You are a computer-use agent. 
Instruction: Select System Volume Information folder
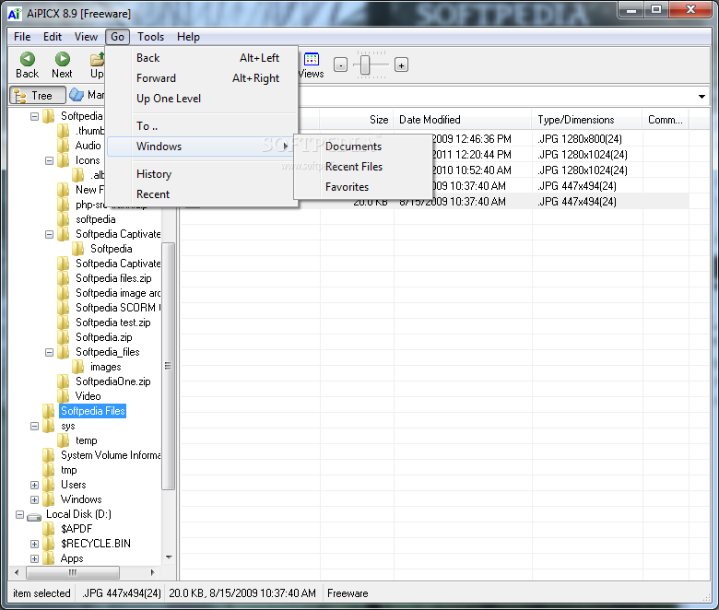111,455
